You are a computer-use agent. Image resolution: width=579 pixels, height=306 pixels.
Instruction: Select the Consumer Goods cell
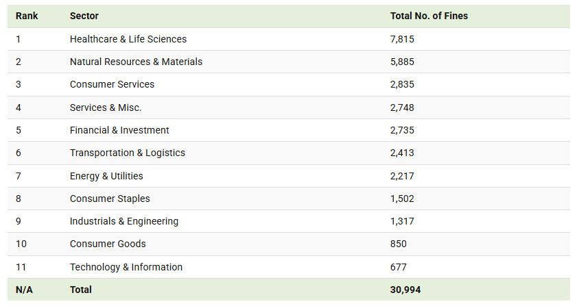coord(108,244)
